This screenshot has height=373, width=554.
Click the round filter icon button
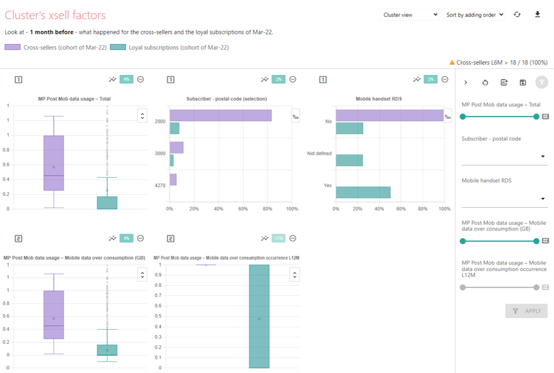coord(542,82)
